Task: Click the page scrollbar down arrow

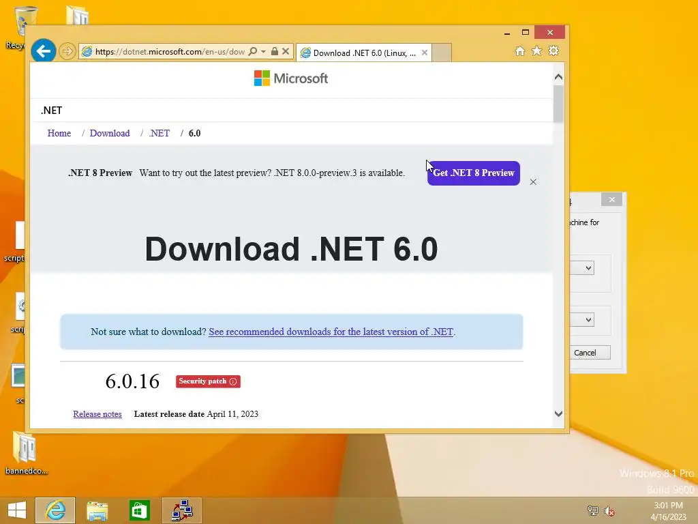Action: click(559, 413)
